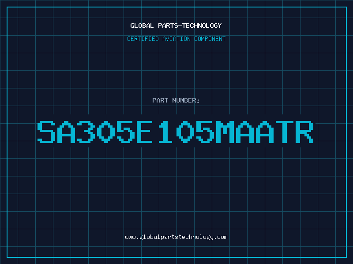The image size is (353, 264).
Task: Click the digit 1 in the part number
Action: 166,132
